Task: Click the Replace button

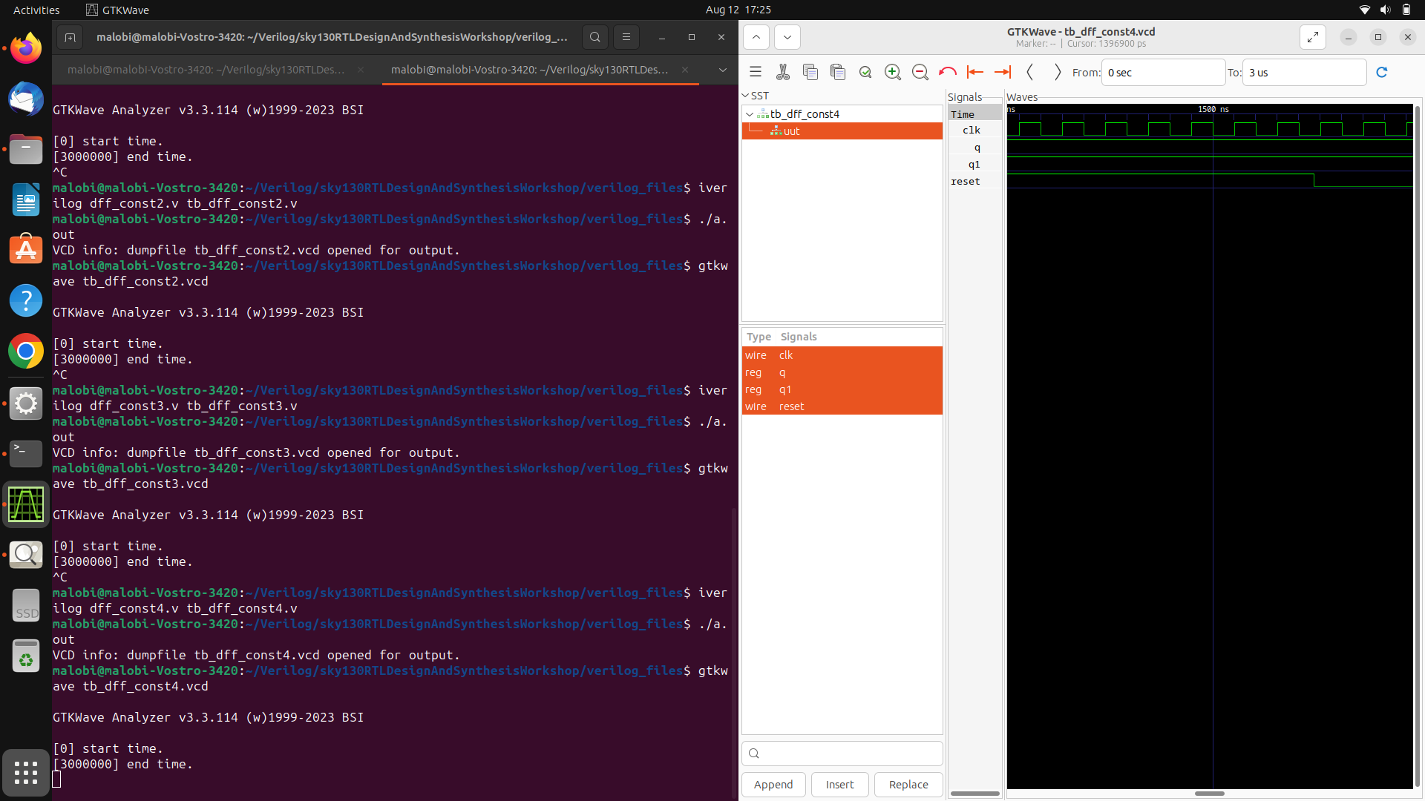Action: [x=908, y=784]
